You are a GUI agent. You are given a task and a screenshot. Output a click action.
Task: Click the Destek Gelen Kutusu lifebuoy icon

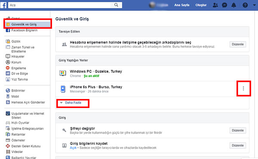tap(8, 146)
